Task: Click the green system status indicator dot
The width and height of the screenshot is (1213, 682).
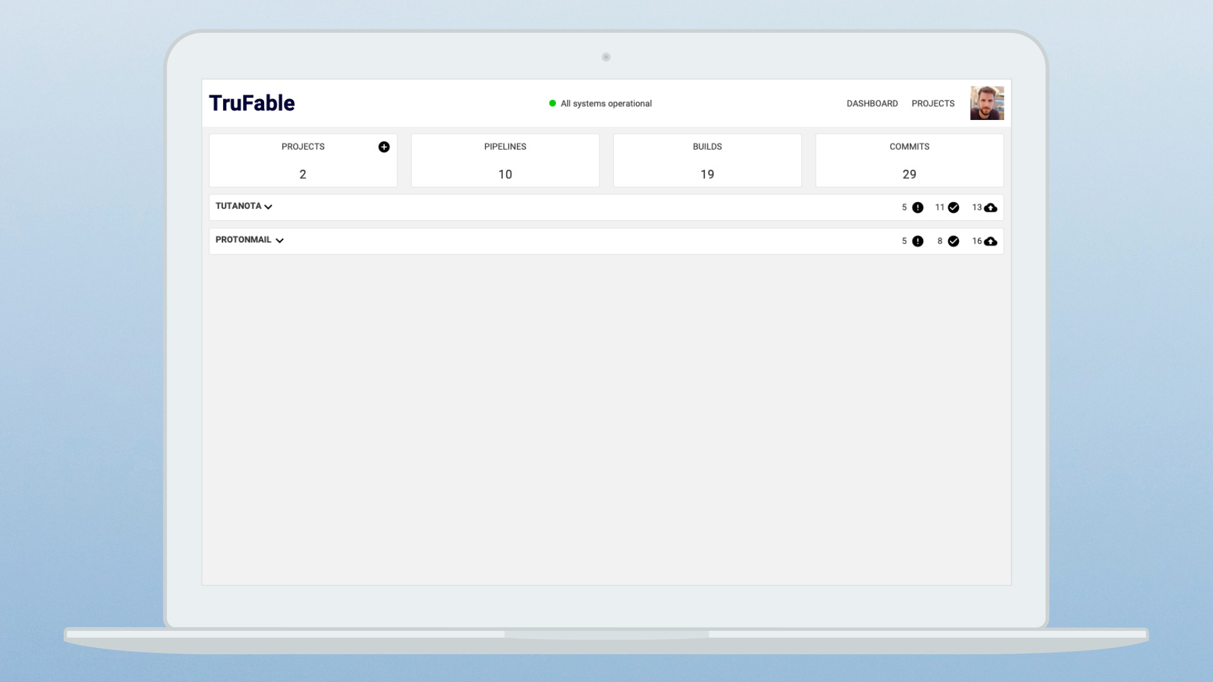Action: click(x=552, y=104)
